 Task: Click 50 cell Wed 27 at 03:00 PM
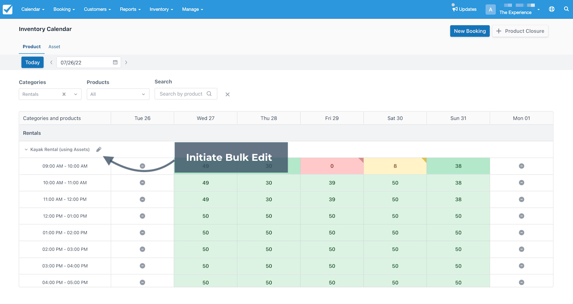(206, 266)
